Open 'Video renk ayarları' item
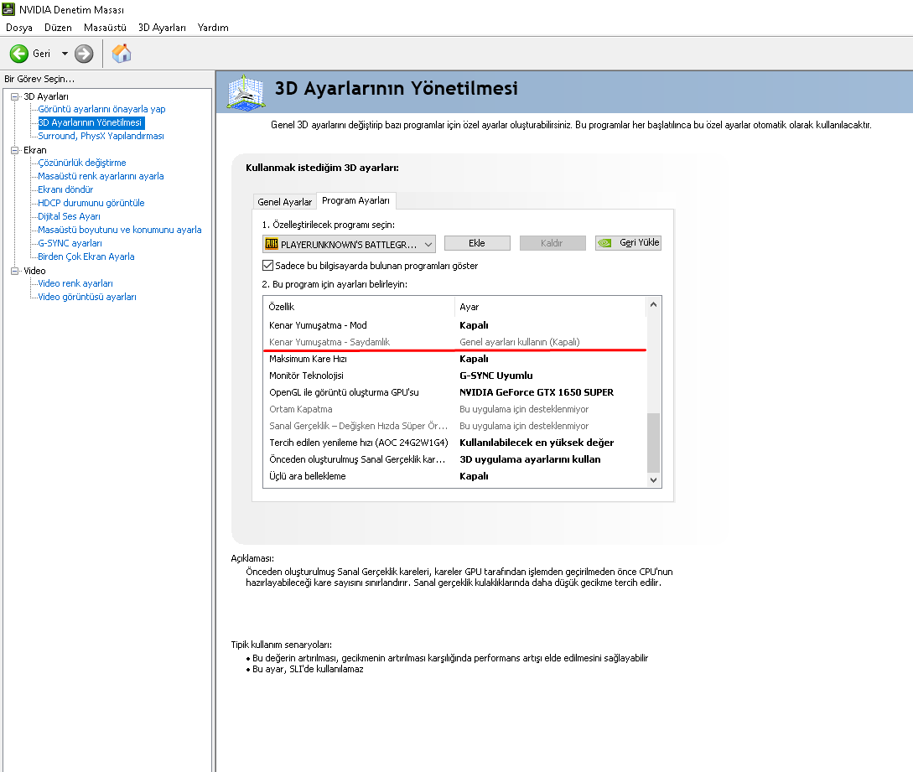913x772 pixels. (75, 283)
